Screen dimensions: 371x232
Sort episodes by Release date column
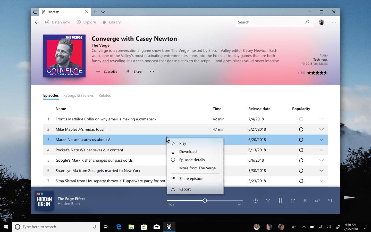pos(259,109)
